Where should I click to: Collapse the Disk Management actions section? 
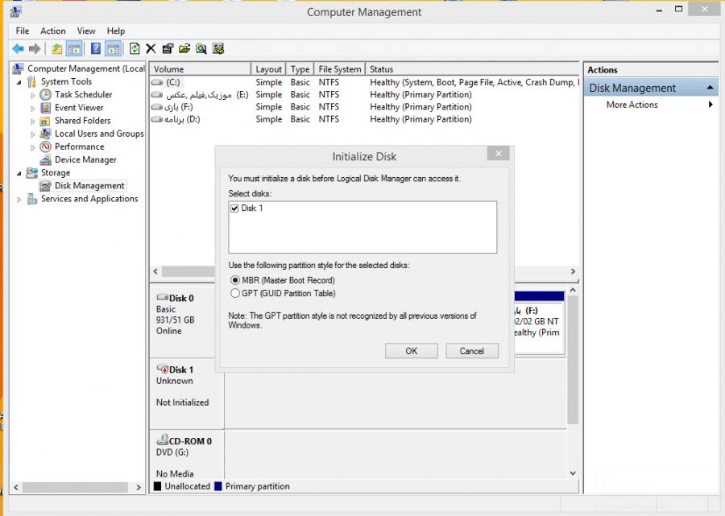click(710, 88)
